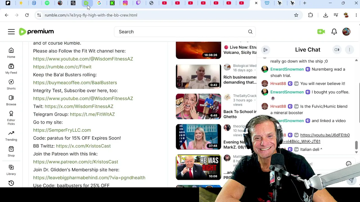Open the Rumble account avatar menu
The height and width of the screenshot is (202, 360).
(346, 32)
